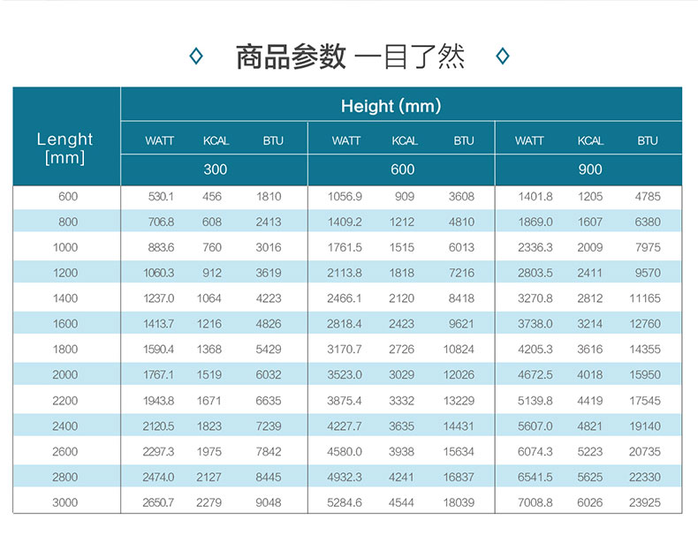Click watt value '1767.1'

[x=158, y=374]
